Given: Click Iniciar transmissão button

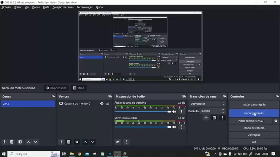Looking at the screenshot, I should coord(254,105).
